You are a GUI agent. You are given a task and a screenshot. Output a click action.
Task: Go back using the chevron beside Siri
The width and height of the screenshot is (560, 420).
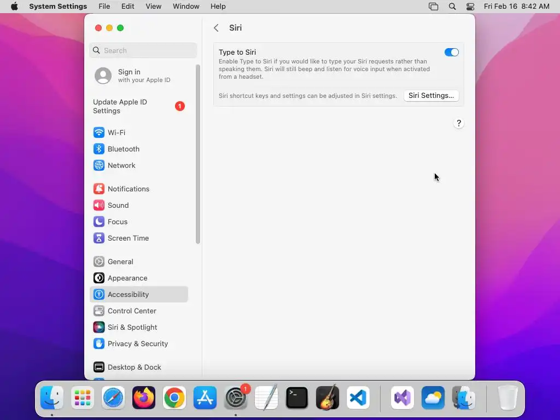tap(216, 28)
